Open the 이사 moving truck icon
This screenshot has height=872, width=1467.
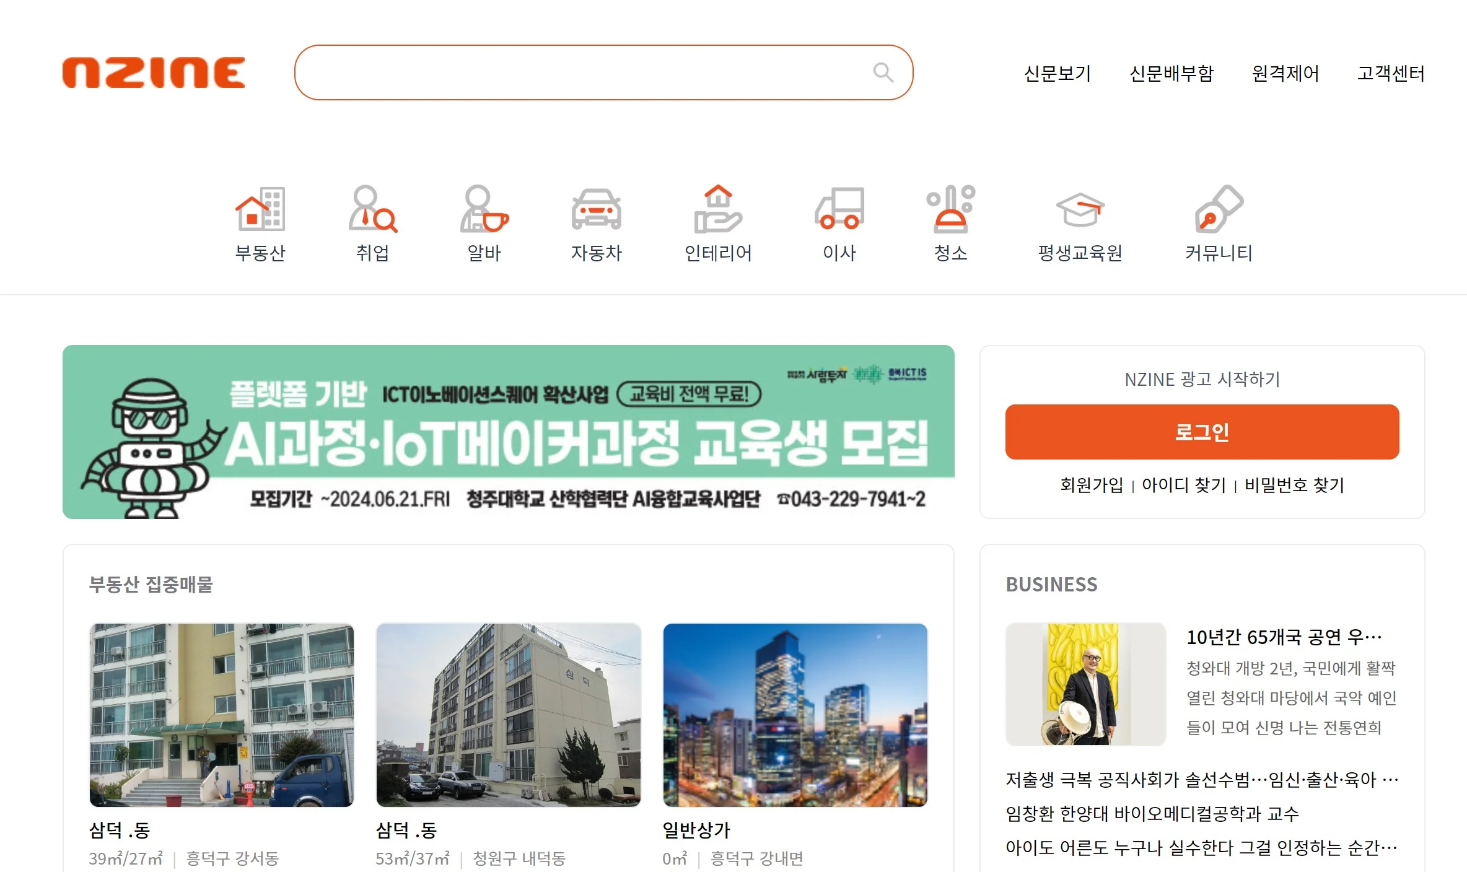pyautogui.click(x=839, y=209)
